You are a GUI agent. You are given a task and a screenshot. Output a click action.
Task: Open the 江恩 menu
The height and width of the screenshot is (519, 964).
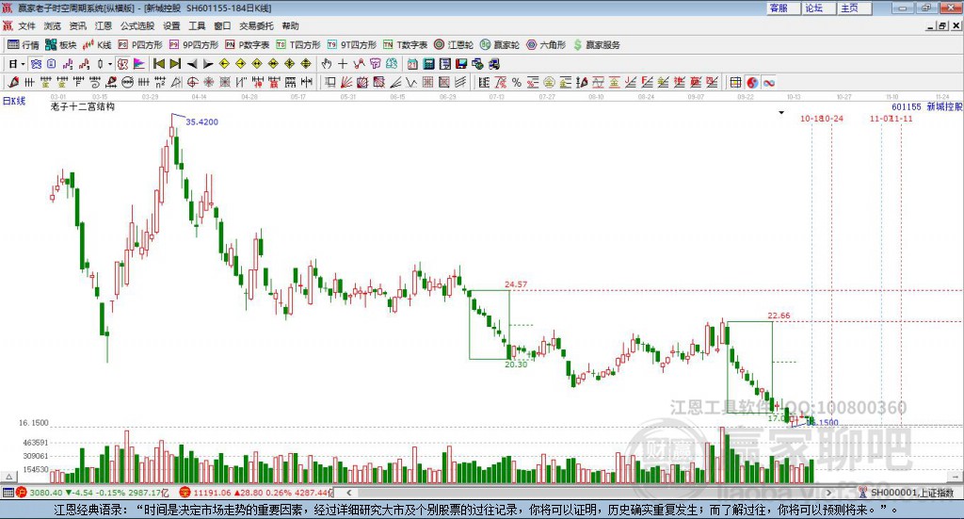coord(104,25)
